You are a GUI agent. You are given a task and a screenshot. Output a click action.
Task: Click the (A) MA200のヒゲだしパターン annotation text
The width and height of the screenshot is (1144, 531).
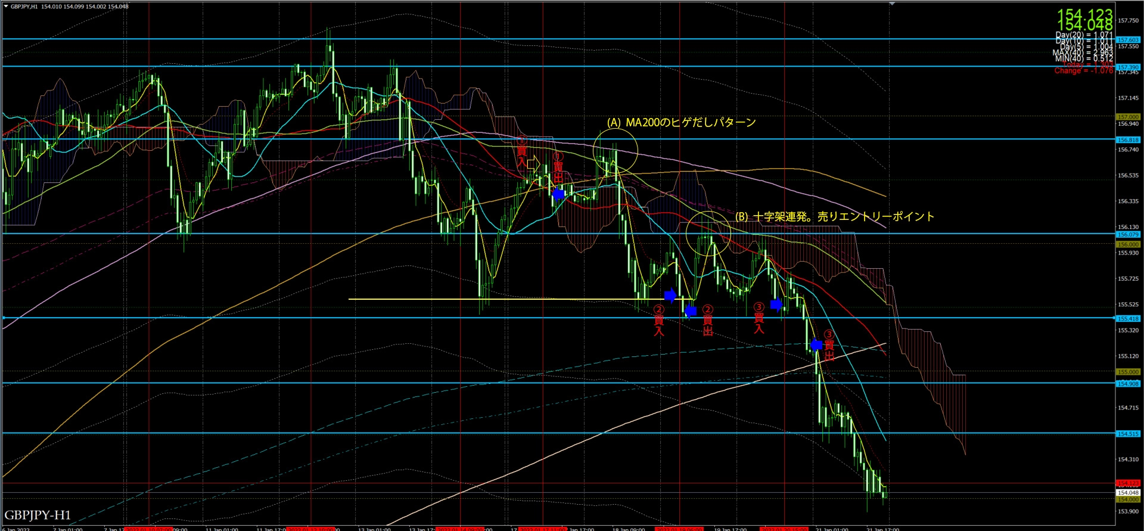coord(681,122)
